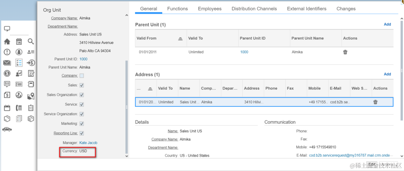Go to Home via house icon
This screenshot has height=171, width=404.
[x=7, y=41]
